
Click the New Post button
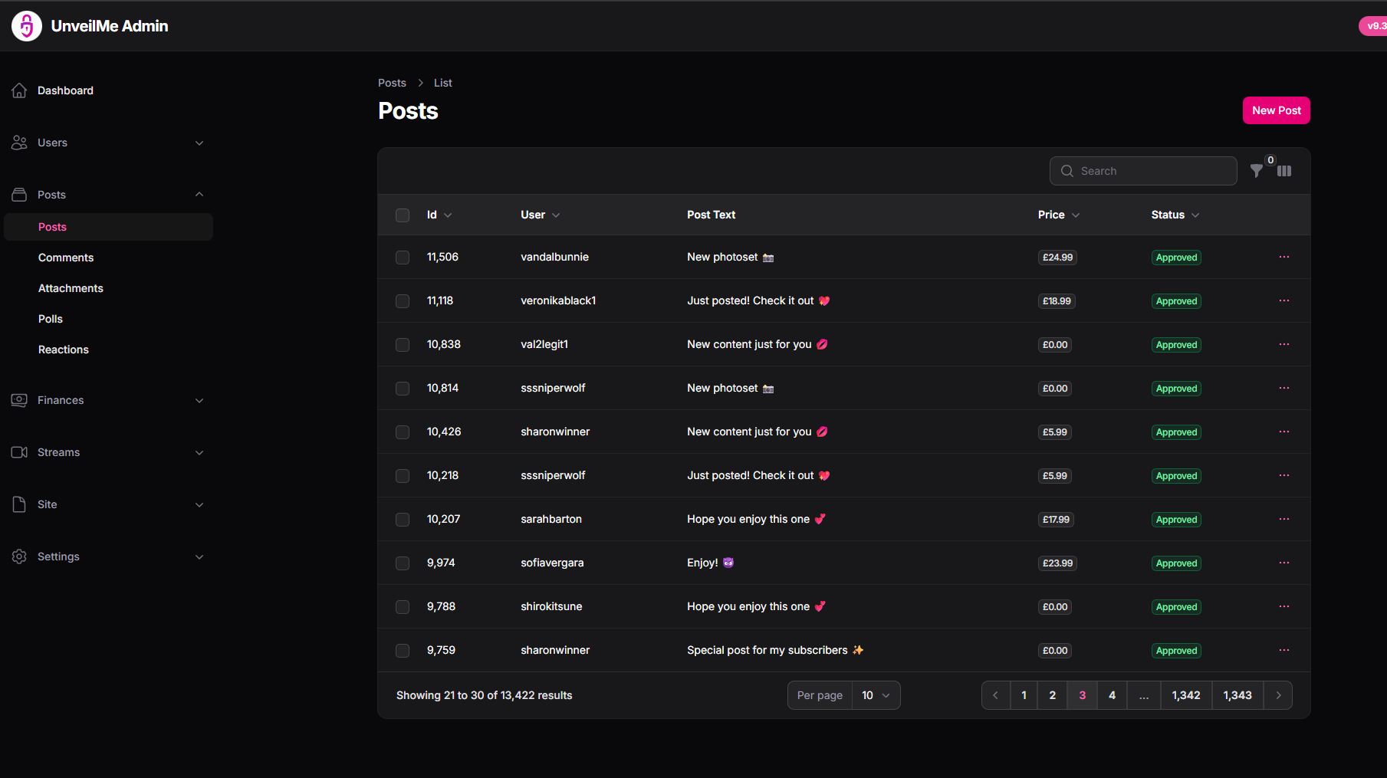(x=1276, y=110)
